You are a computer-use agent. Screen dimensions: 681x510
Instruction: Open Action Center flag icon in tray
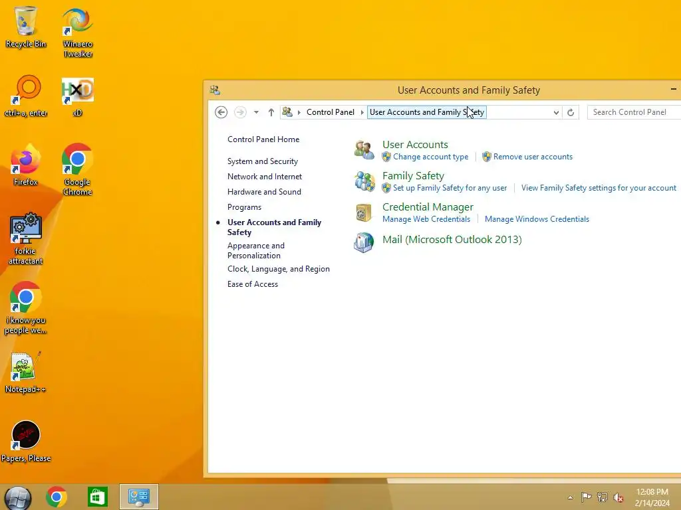(587, 497)
